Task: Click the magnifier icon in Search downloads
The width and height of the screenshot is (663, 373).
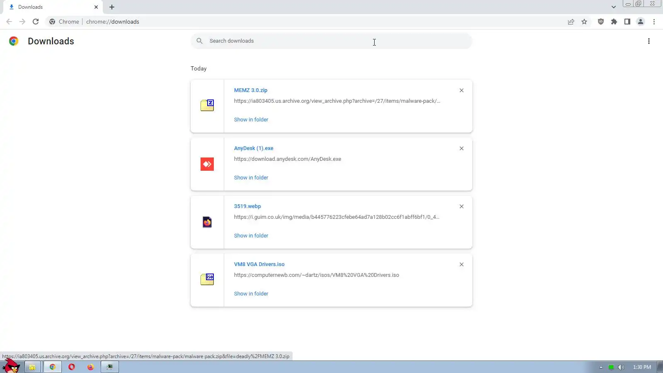Action: 200,41
